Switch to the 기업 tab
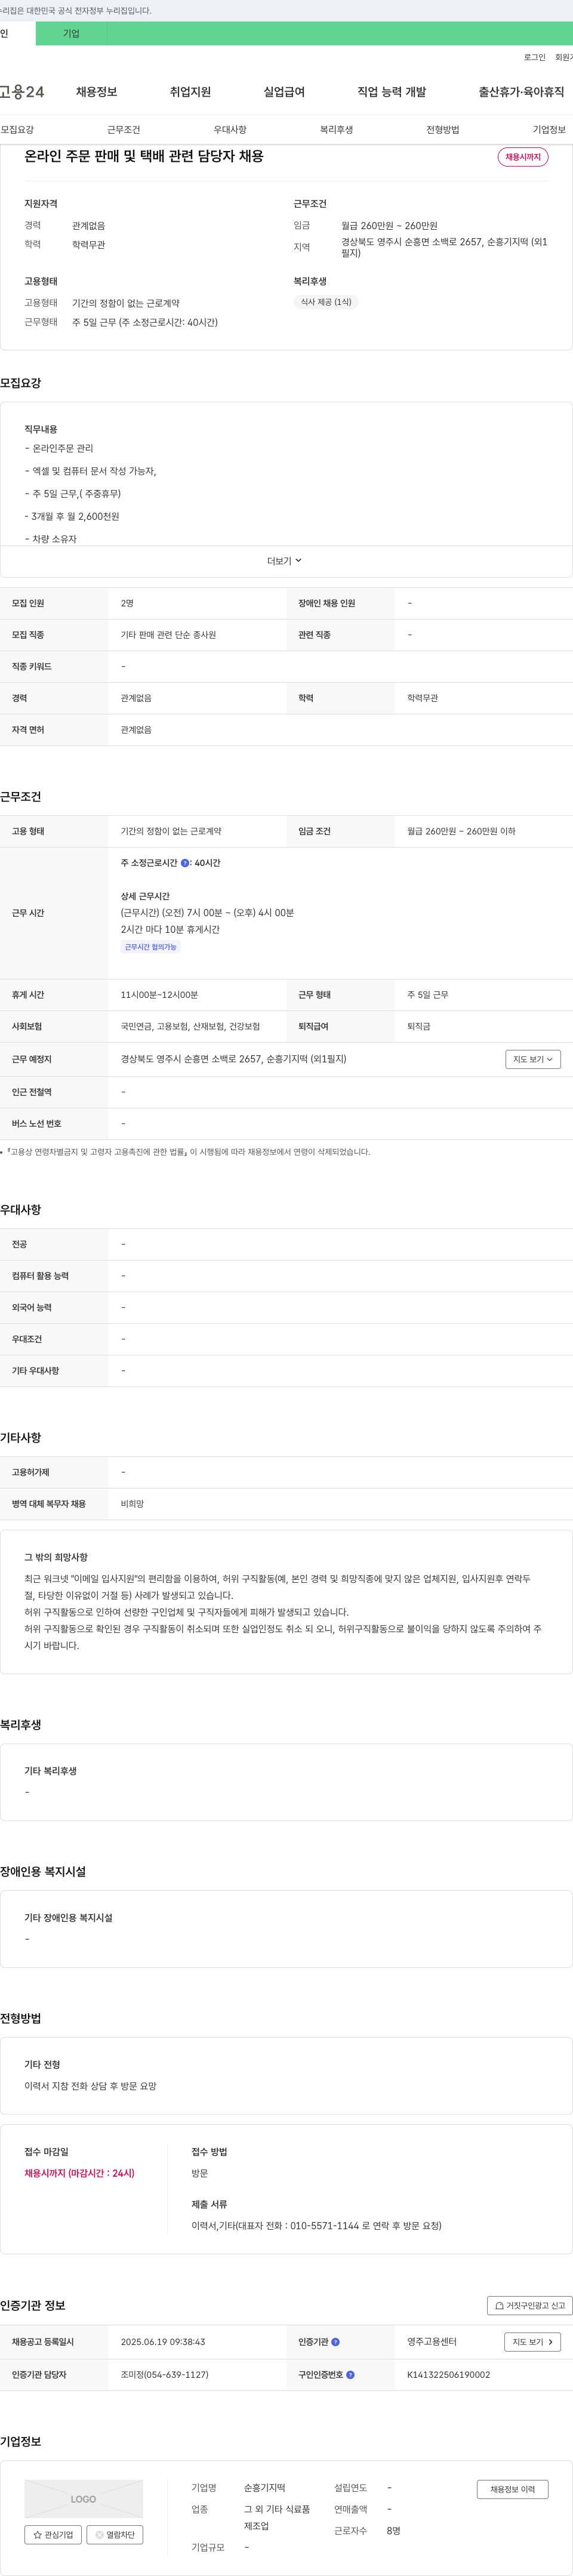This screenshot has height=2576, width=573. (71, 33)
